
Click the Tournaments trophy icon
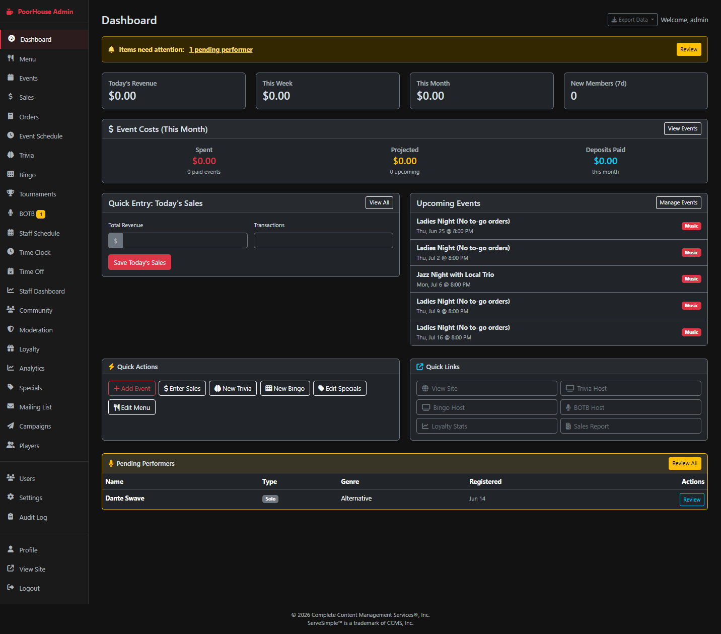coord(11,193)
